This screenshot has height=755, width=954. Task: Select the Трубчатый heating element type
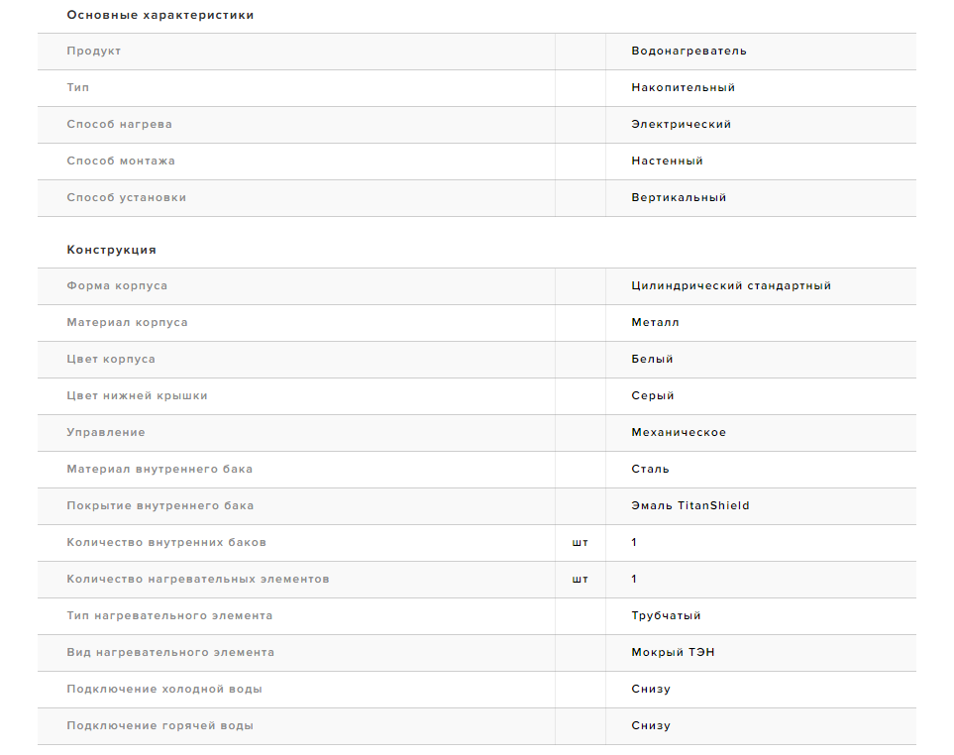pos(667,615)
